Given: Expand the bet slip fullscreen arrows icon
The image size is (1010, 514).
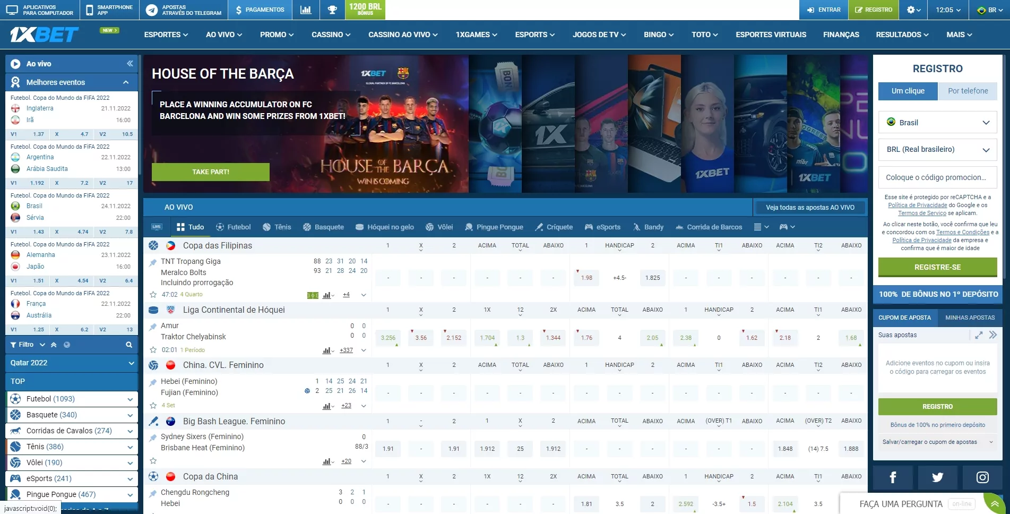Looking at the screenshot, I should pyautogui.click(x=979, y=335).
